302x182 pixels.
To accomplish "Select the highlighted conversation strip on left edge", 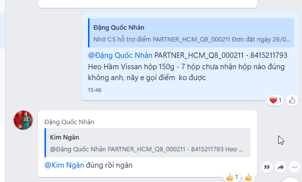I will (x=2, y=31).
